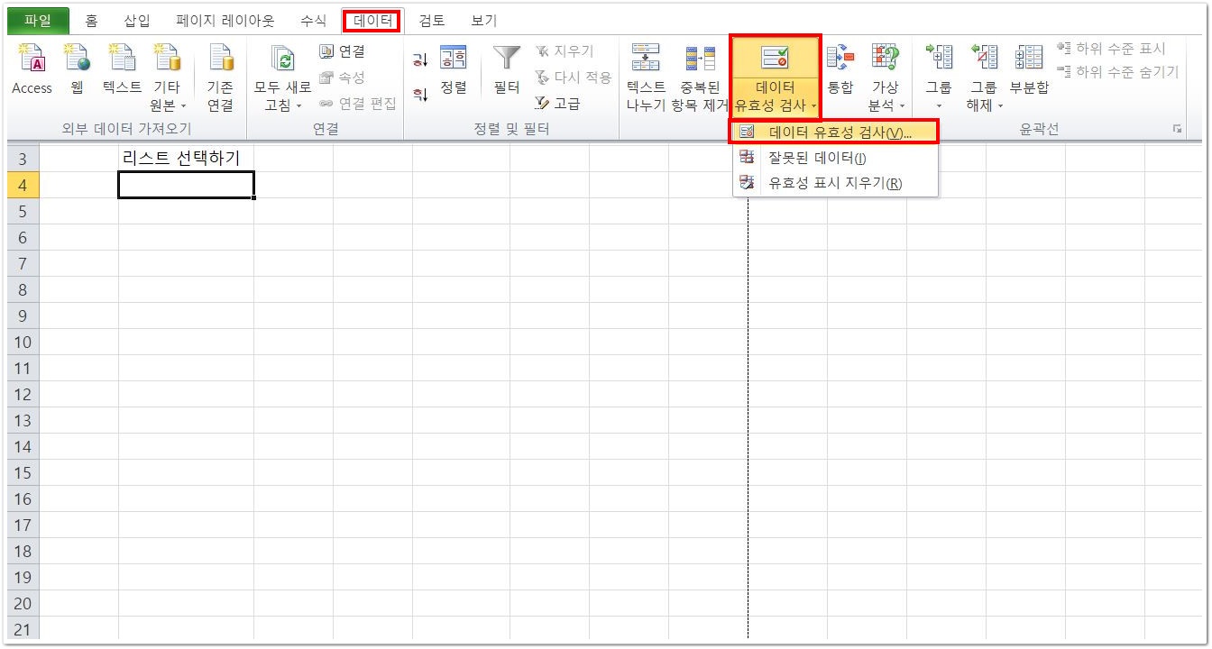Image resolution: width=1212 pixels, height=649 pixels.
Task: Open the 수식 ribbon tab
Action: pos(313,21)
